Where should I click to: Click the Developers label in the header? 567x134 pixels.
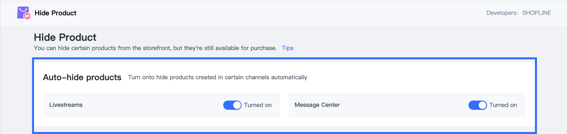(501, 13)
